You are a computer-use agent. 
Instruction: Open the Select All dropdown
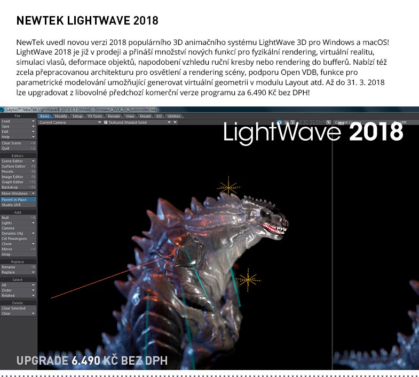coord(18,285)
